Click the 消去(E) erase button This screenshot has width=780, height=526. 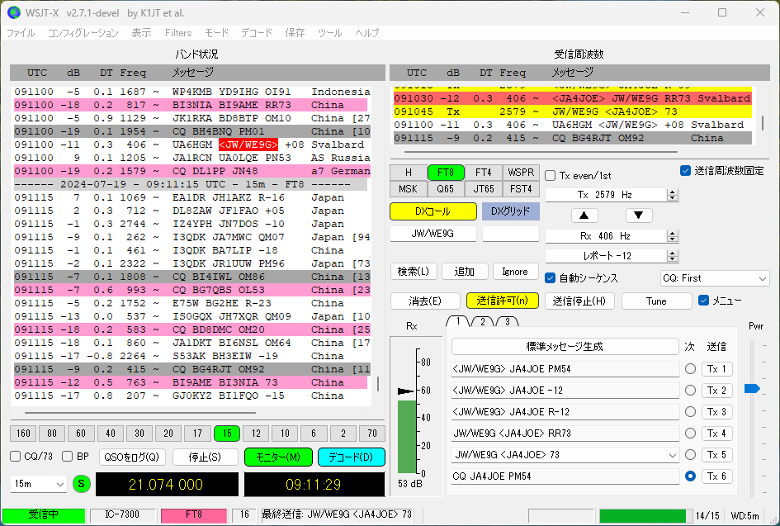point(425,301)
